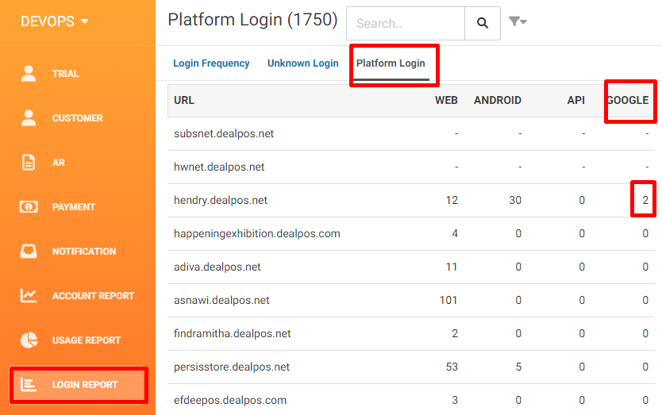Click Android value 5 for persisstore.dealpos.net
The height and width of the screenshot is (415, 662).
(x=518, y=367)
